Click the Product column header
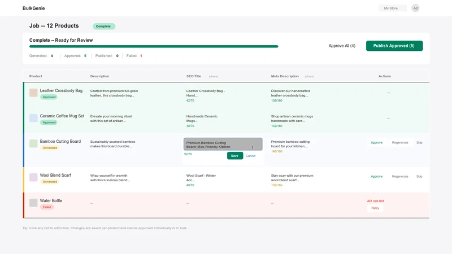The width and height of the screenshot is (452, 254). [36, 76]
